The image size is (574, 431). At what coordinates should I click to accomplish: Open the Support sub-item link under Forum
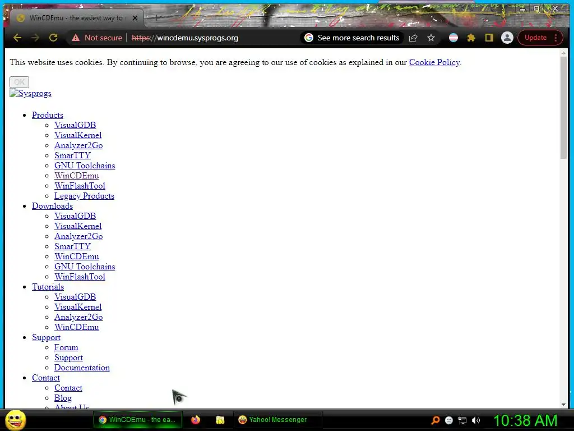coord(68,357)
